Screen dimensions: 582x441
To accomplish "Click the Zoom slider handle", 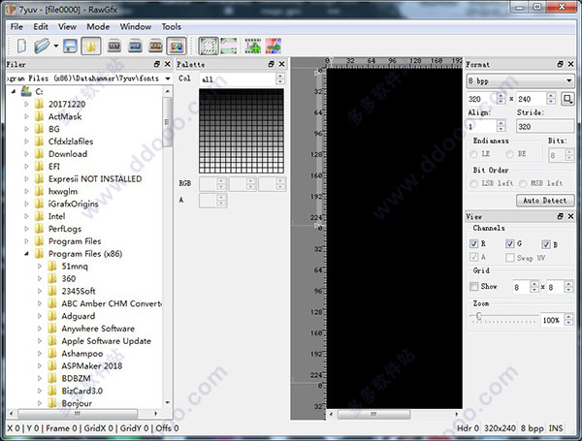I will coord(479,316).
